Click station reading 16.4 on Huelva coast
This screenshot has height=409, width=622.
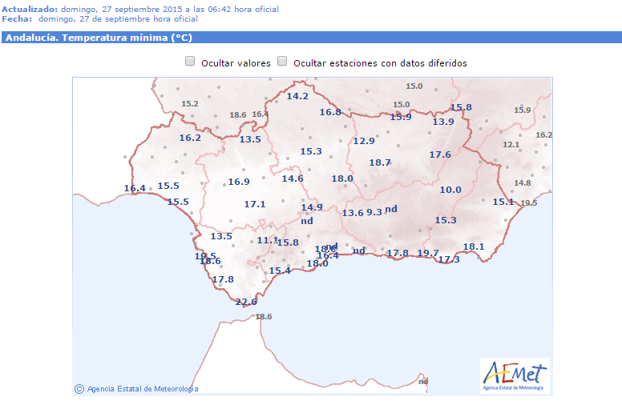pyautogui.click(x=135, y=188)
